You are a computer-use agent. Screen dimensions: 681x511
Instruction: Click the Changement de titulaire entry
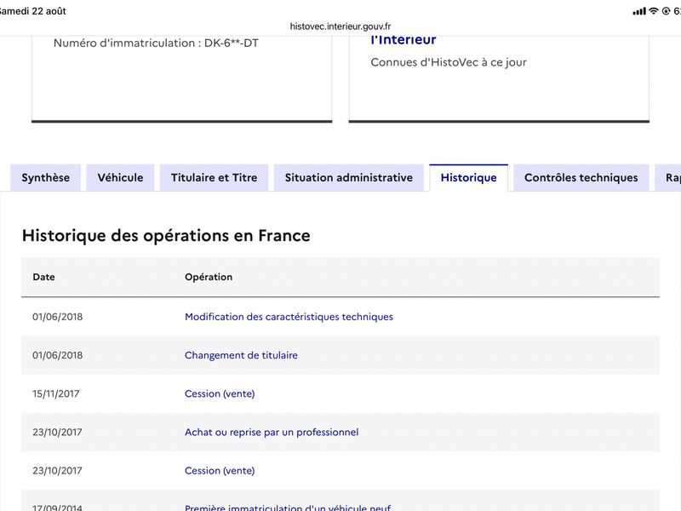(x=241, y=355)
